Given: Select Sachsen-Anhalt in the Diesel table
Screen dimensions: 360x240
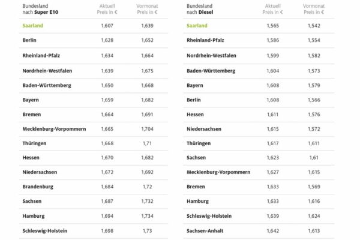Looking at the screenshot, I should [205, 231].
